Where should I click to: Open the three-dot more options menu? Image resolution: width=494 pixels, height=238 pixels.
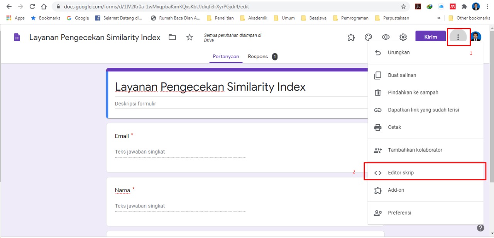coord(458,37)
